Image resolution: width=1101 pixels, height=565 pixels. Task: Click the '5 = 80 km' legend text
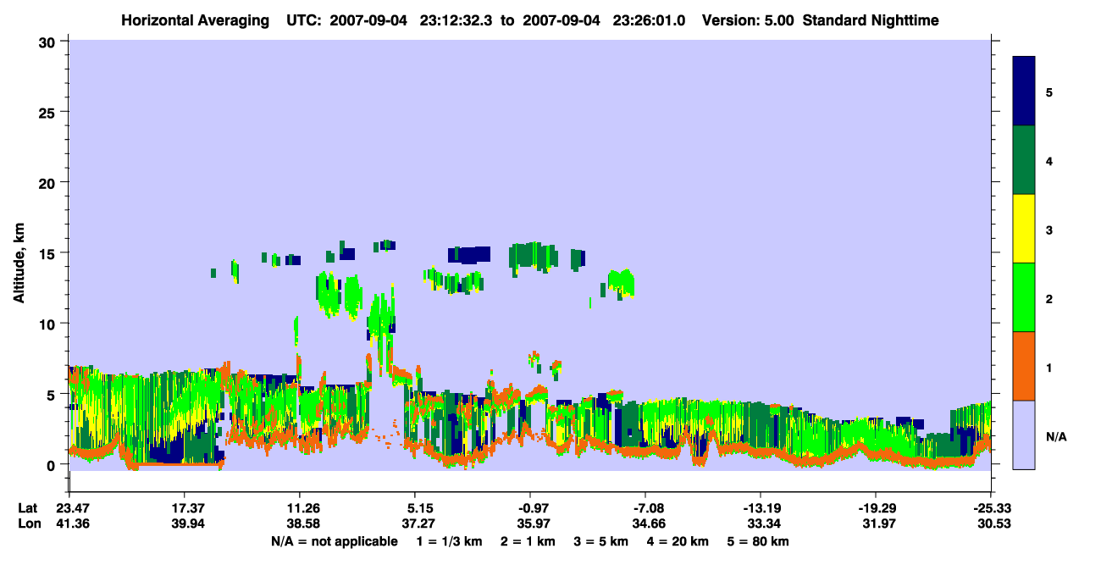[x=759, y=541]
